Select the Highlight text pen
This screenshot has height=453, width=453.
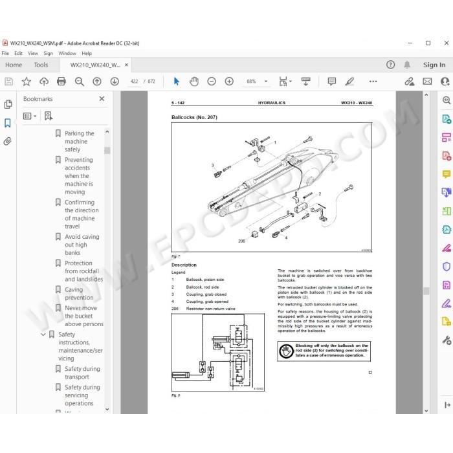(x=349, y=82)
